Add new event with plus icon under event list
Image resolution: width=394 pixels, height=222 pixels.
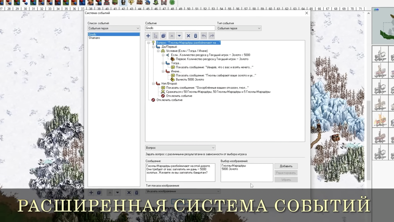[x=91, y=193]
